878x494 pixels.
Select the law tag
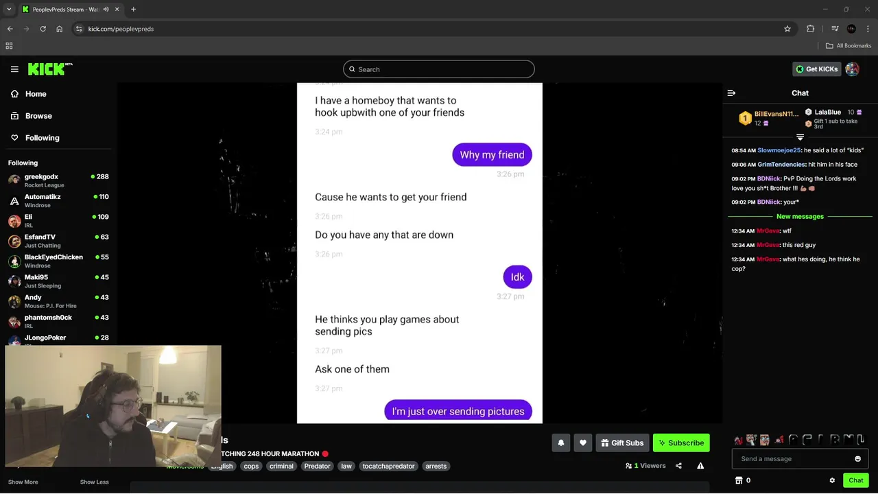[x=346, y=466]
